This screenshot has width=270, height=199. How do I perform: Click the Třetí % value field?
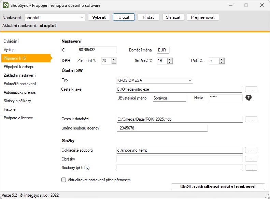(214, 61)
